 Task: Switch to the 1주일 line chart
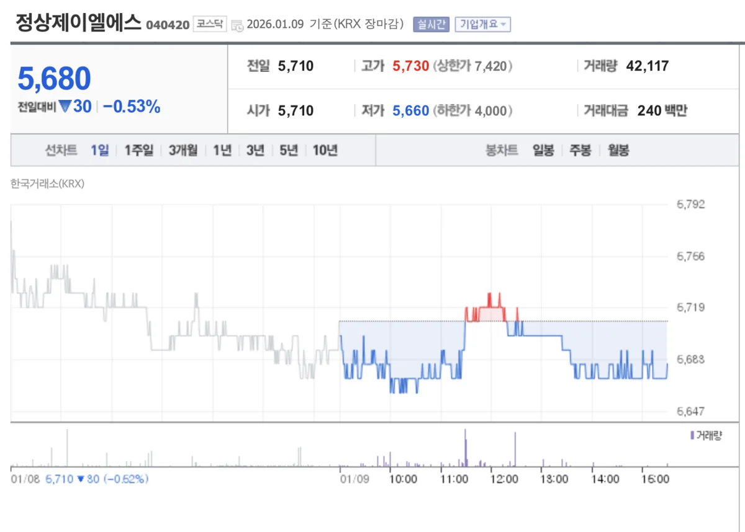coord(138,150)
